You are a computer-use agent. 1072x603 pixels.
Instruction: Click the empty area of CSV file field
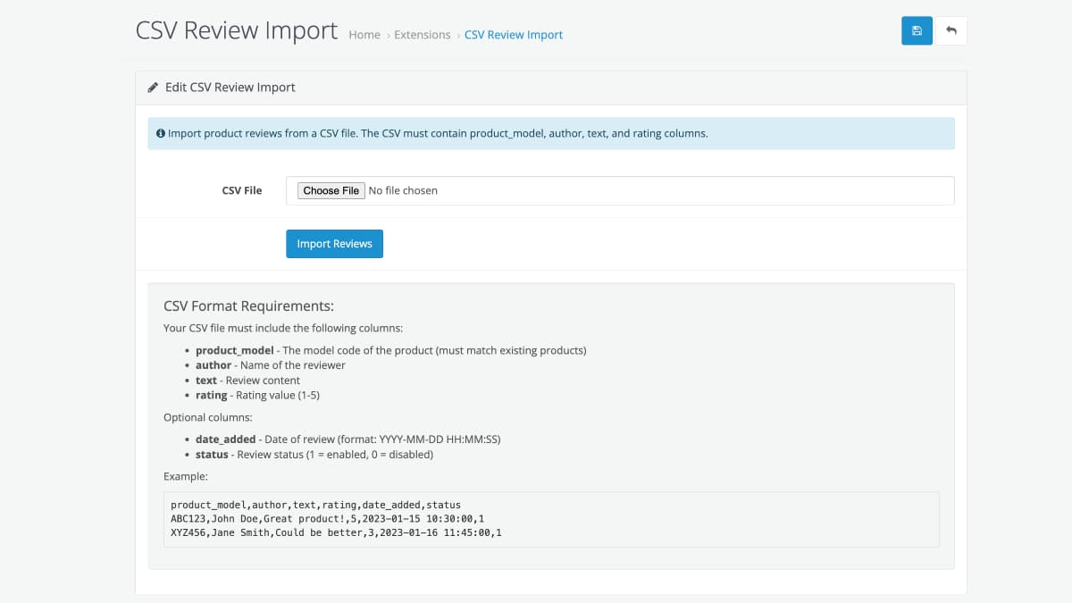(697, 190)
